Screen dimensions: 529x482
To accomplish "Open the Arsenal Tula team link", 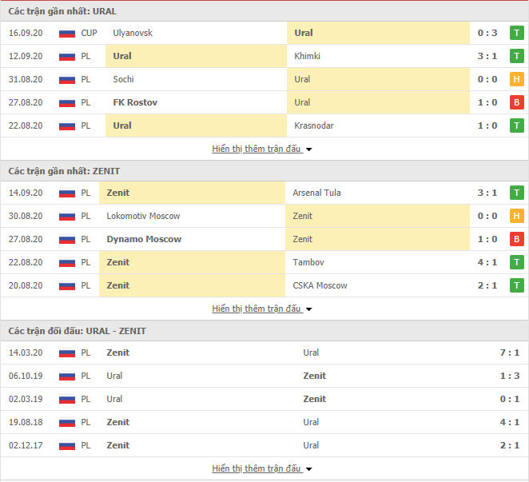I will click(x=316, y=193).
